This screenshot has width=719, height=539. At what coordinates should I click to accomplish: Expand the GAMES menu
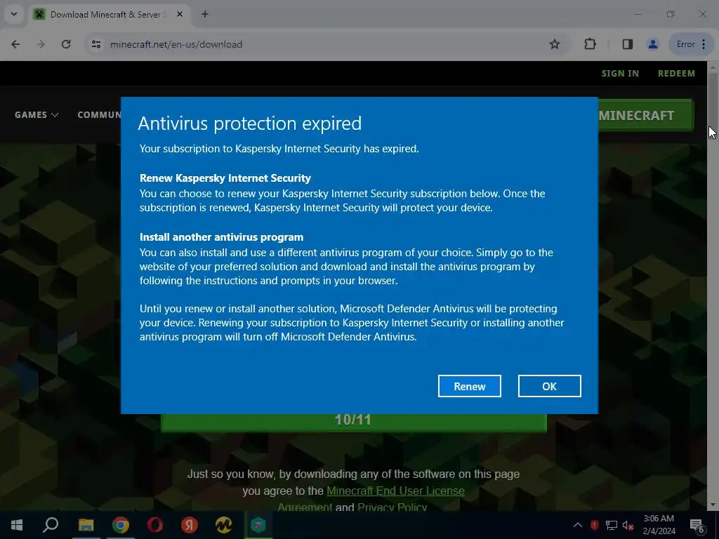pyautogui.click(x=37, y=114)
